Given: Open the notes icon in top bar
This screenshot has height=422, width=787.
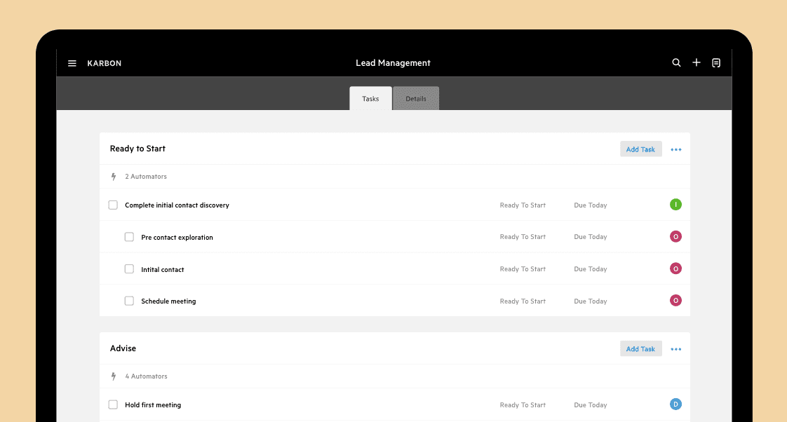Looking at the screenshot, I should [716, 62].
